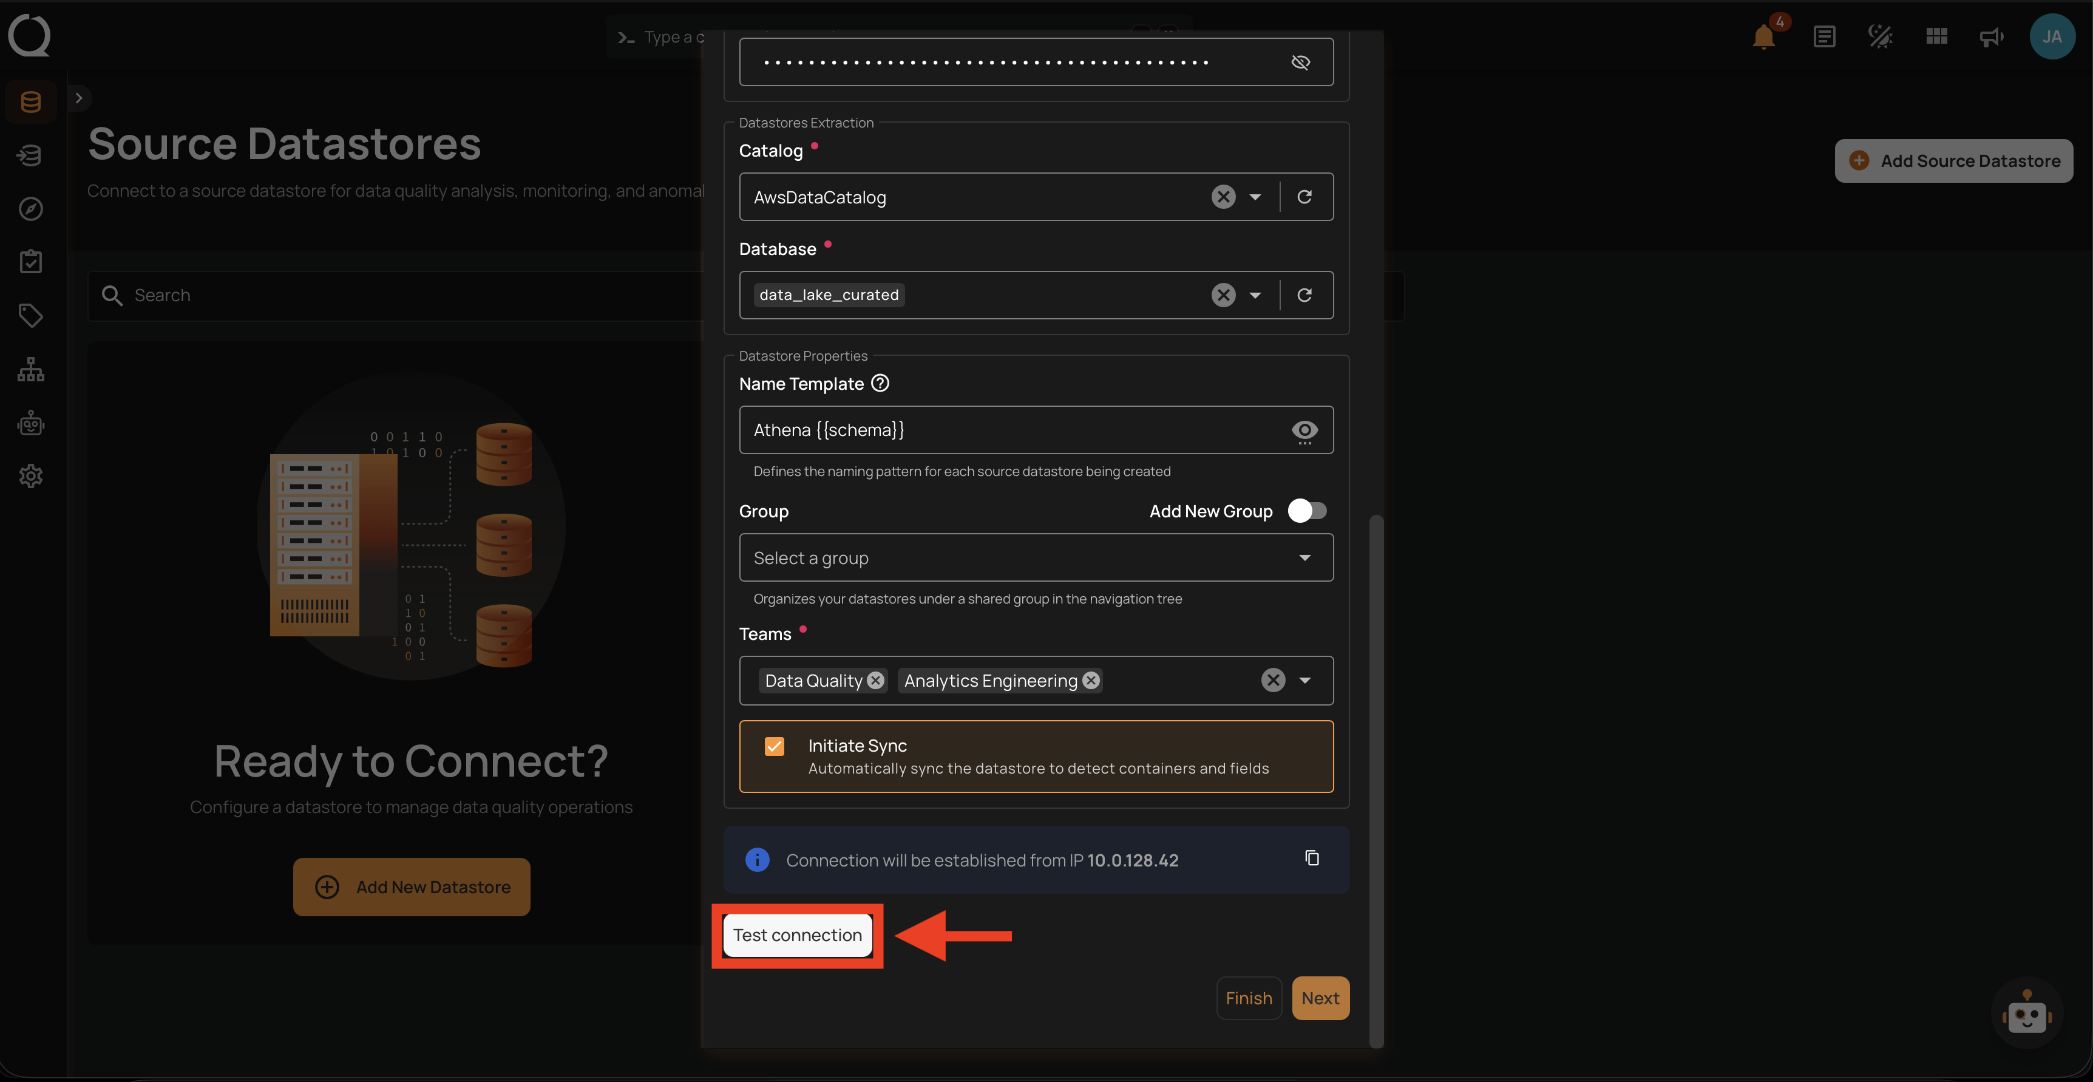Open the release notes document icon
The width and height of the screenshot is (2093, 1082).
[1824, 38]
